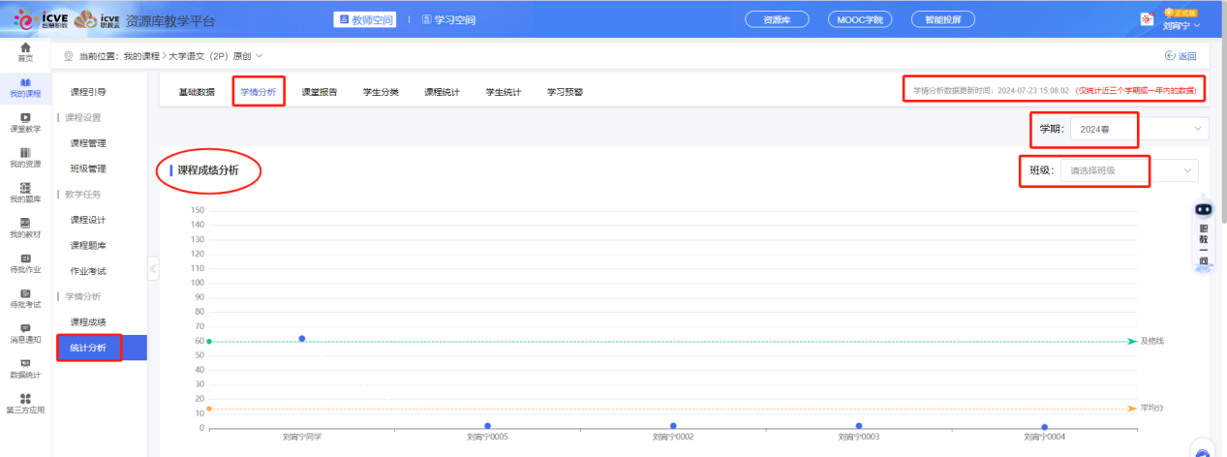This screenshot has height=457, width=1227.
Task: Open 我的资源 sidebar icon
Action: [25, 157]
